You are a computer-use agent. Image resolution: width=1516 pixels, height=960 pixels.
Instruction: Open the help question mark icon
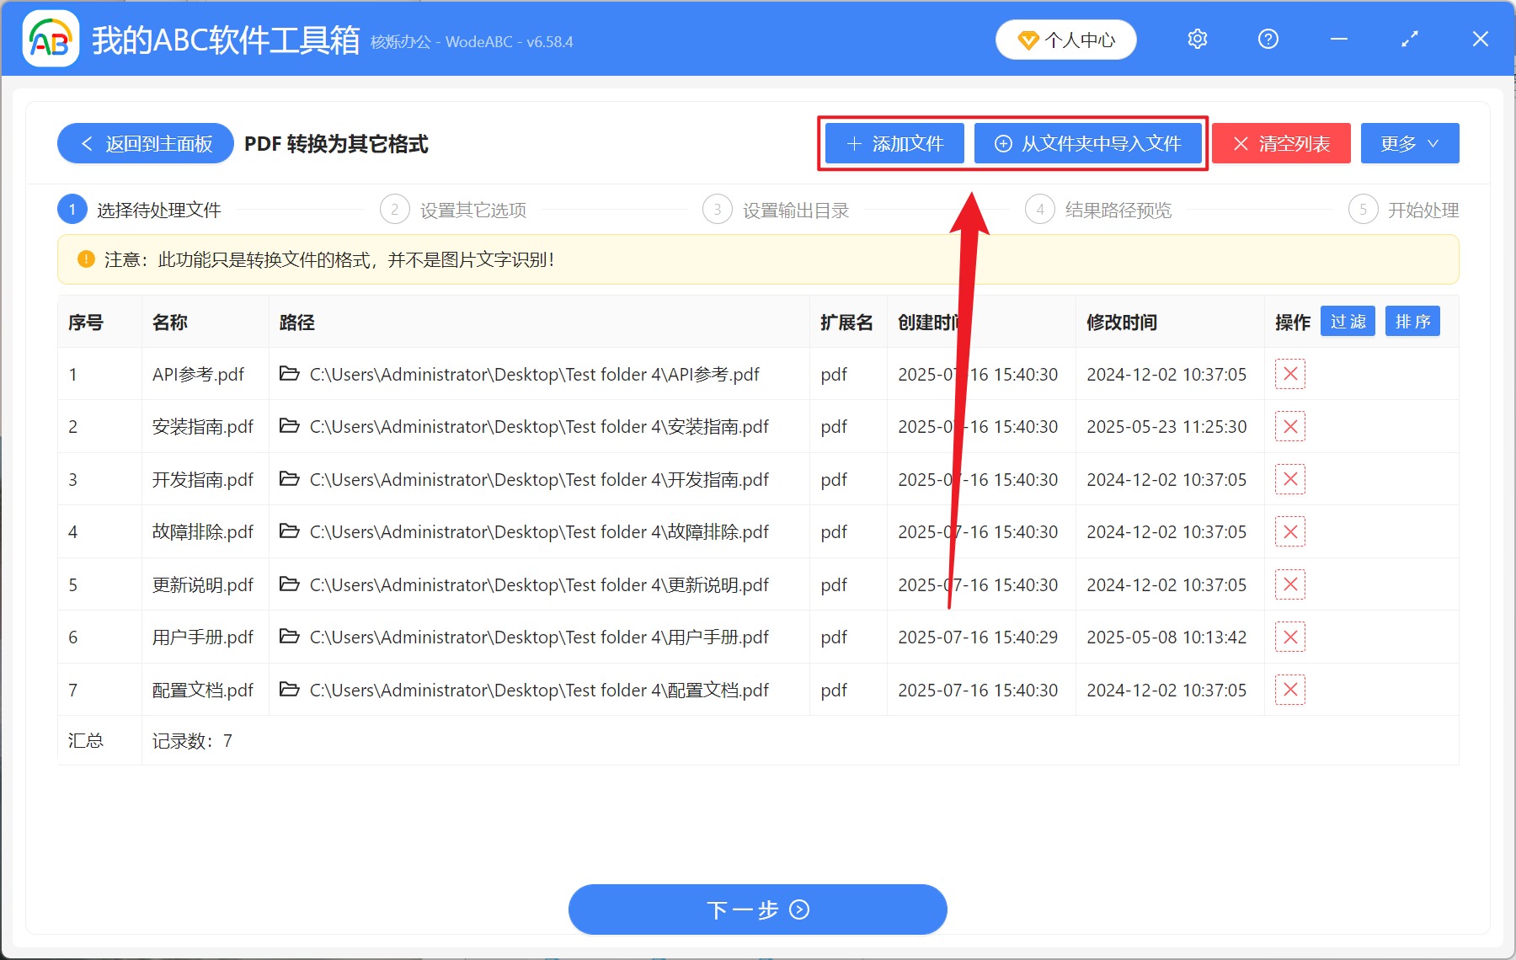[x=1268, y=39]
